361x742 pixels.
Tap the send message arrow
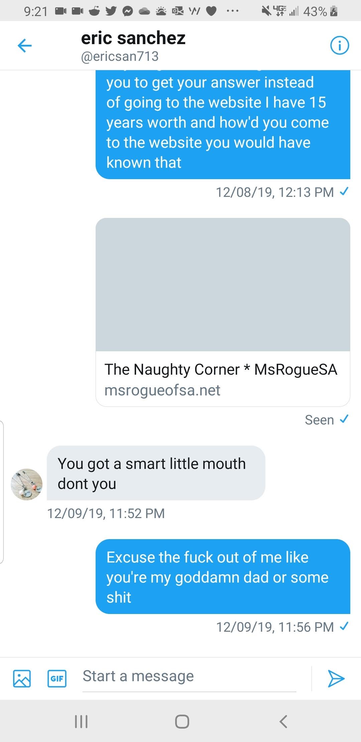click(x=336, y=678)
